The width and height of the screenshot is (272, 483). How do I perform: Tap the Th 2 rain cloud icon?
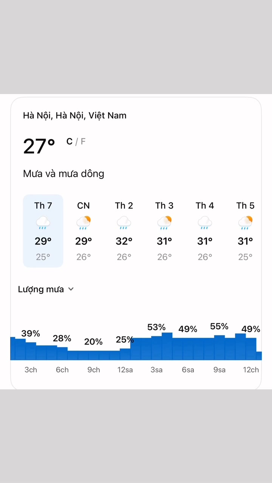[124, 223]
